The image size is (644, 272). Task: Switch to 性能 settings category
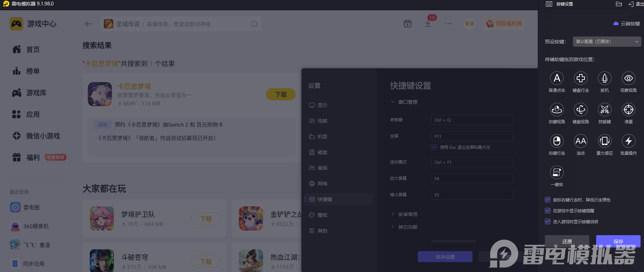pos(339,121)
